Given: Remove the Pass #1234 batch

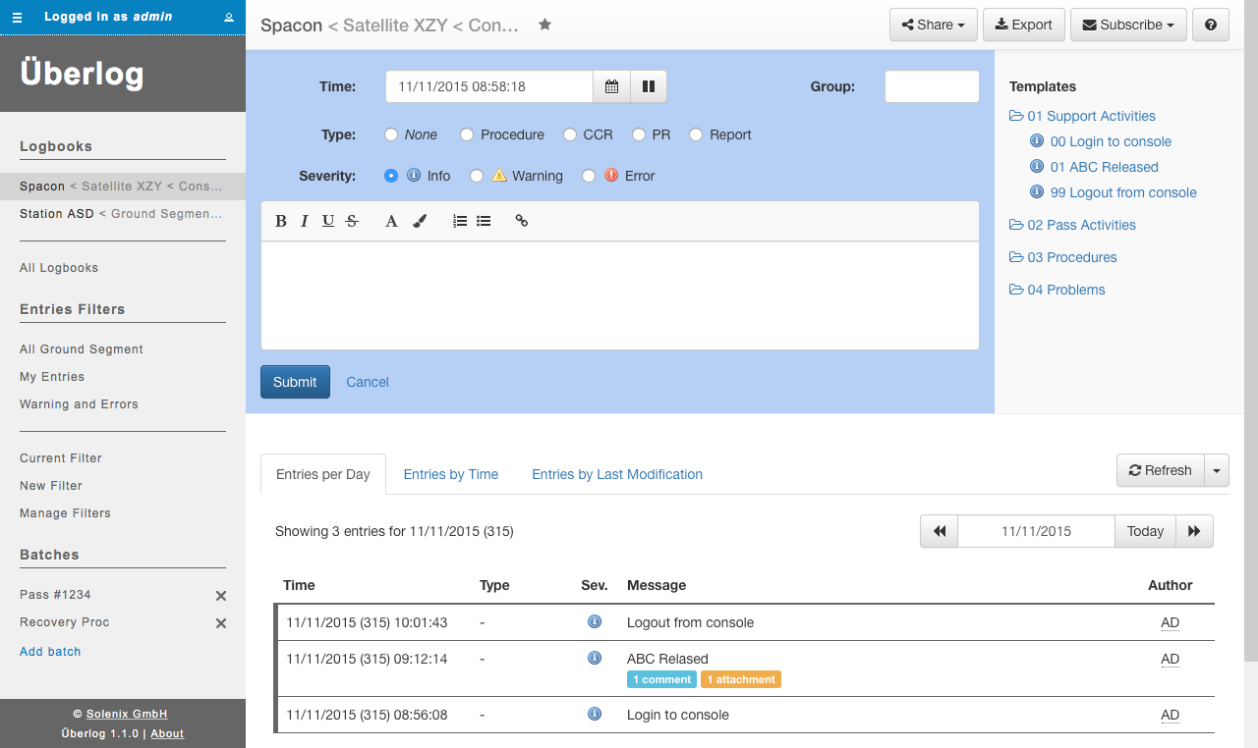Looking at the screenshot, I should (221, 596).
